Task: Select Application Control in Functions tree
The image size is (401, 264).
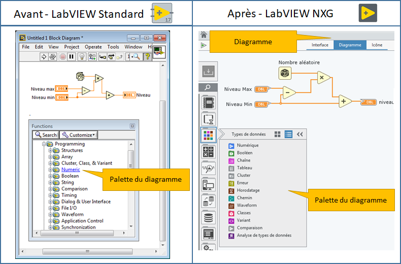Action: [x=82, y=221]
